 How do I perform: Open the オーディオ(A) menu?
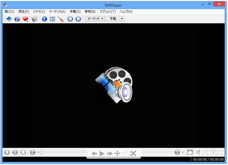click(x=57, y=12)
